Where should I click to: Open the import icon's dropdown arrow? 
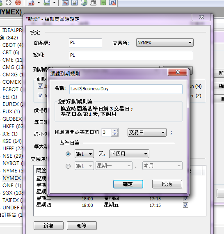point(54,3)
